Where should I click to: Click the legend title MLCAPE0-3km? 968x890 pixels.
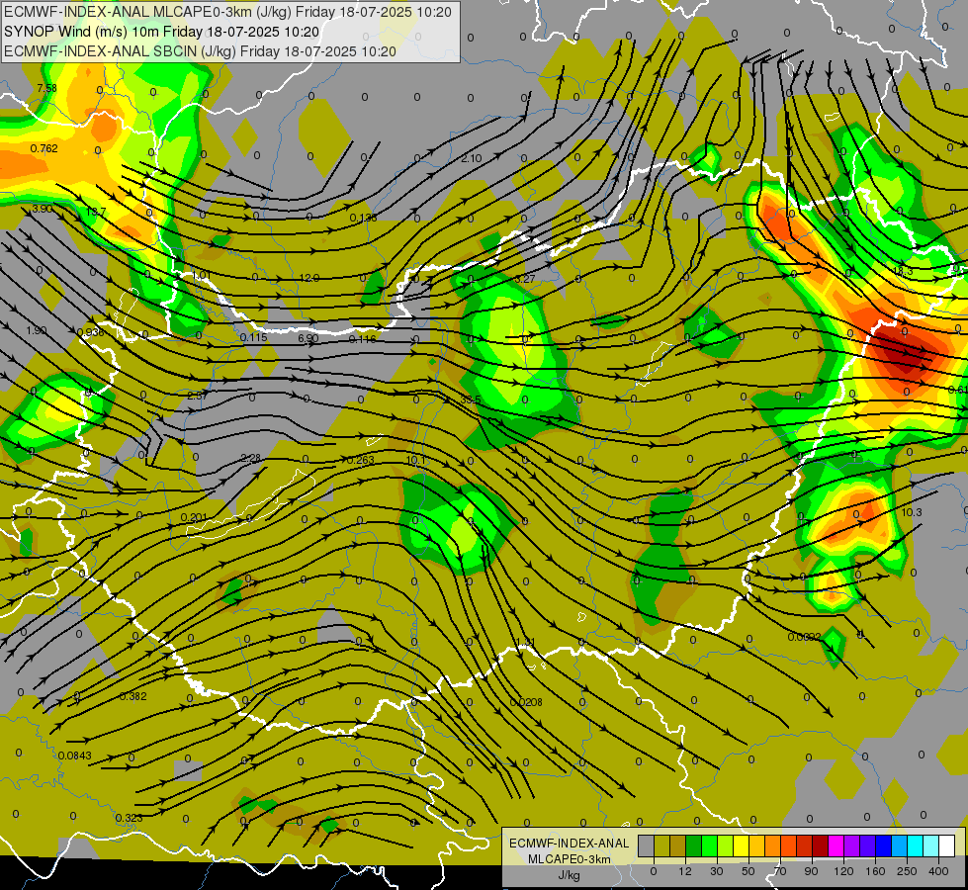[x=570, y=859]
